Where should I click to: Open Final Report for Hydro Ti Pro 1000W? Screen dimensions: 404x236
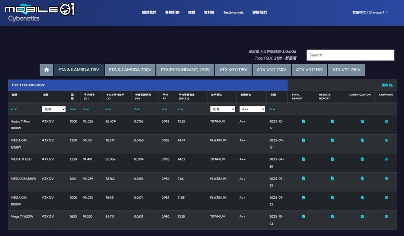(x=304, y=121)
